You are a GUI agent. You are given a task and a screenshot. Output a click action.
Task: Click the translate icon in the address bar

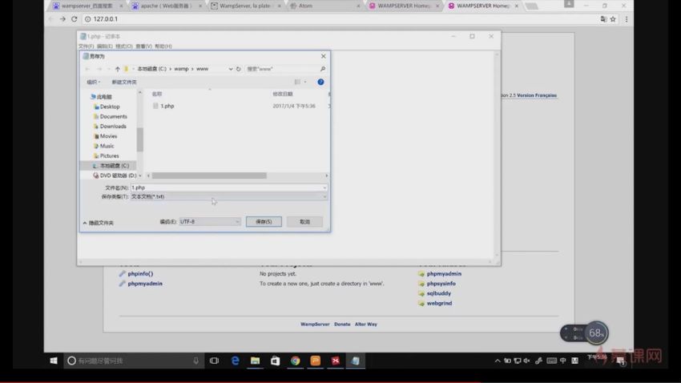point(603,19)
